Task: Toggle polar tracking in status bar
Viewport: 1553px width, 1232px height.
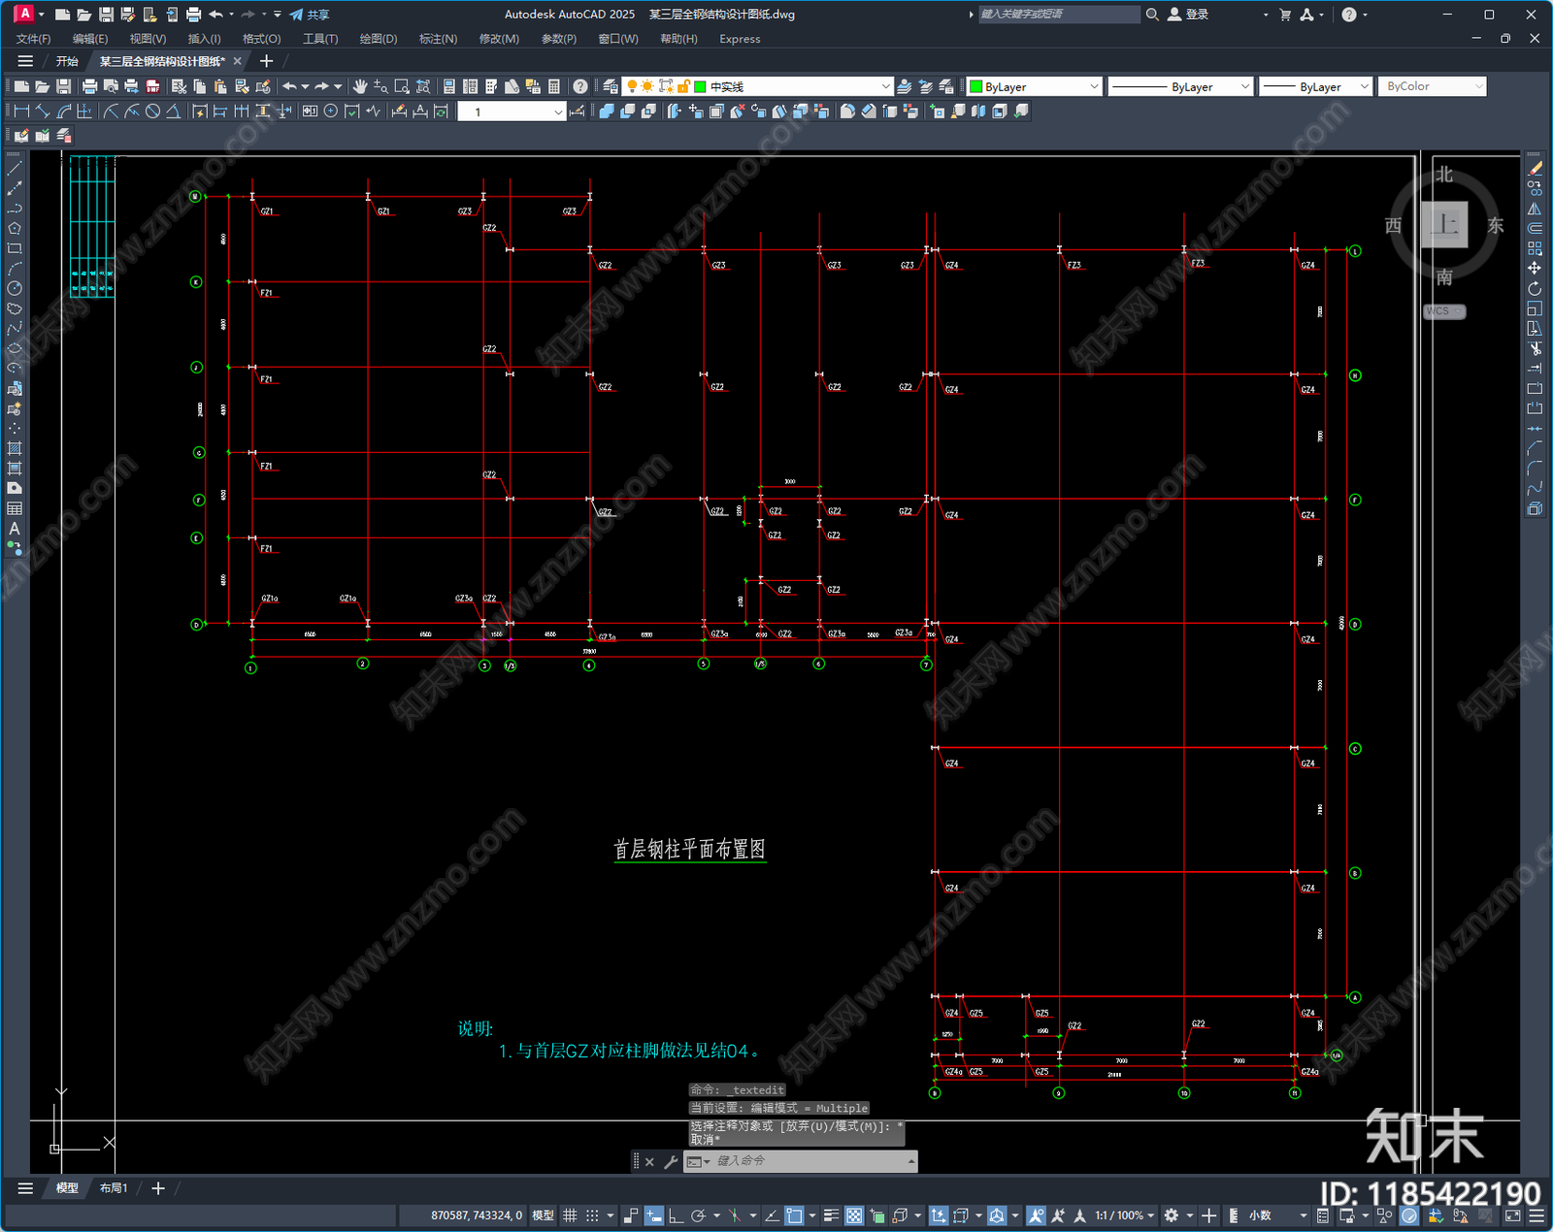Action: coord(698,1216)
